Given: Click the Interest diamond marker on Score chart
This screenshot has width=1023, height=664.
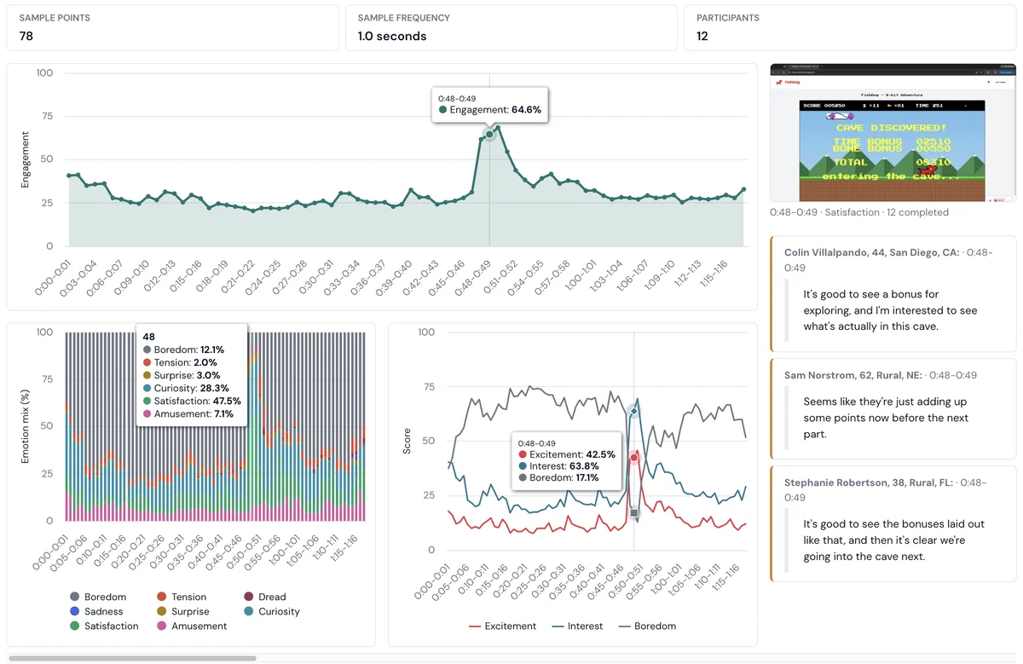Looking at the screenshot, I should click(x=633, y=412).
